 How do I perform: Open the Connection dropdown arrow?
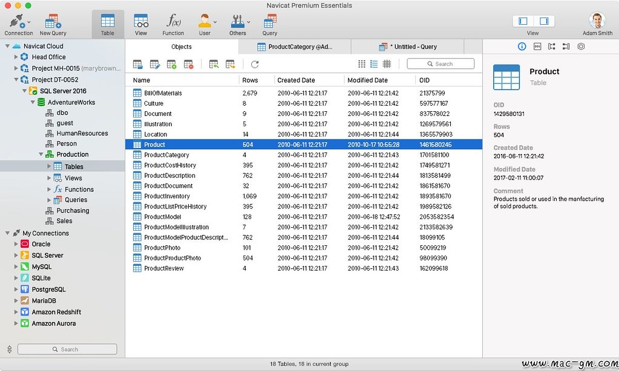pyautogui.click(x=29, y=22)
